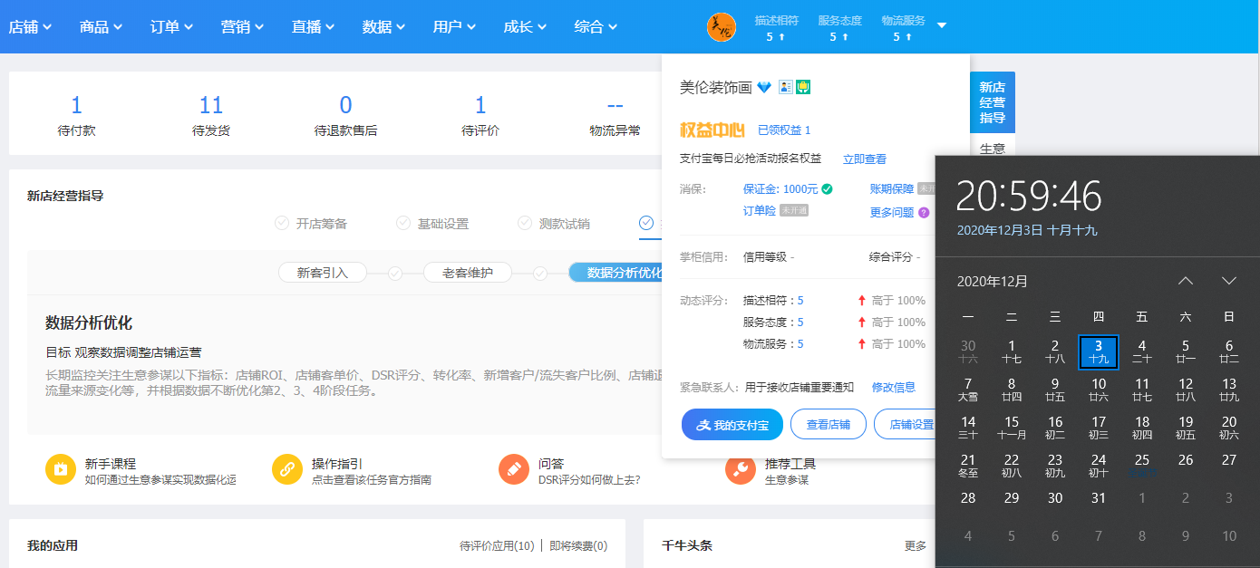Expand the 商品 menu
Screen dimensions: 1260x568
[x=101, y=26]
